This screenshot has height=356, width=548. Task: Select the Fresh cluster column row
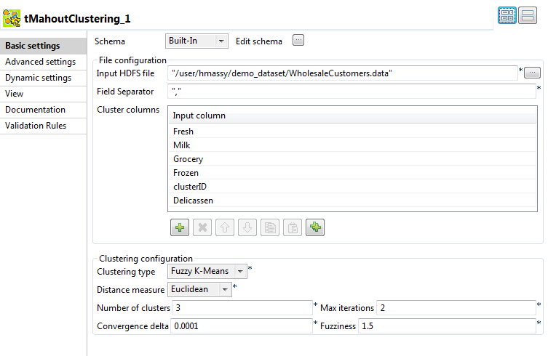pos(352,132)
